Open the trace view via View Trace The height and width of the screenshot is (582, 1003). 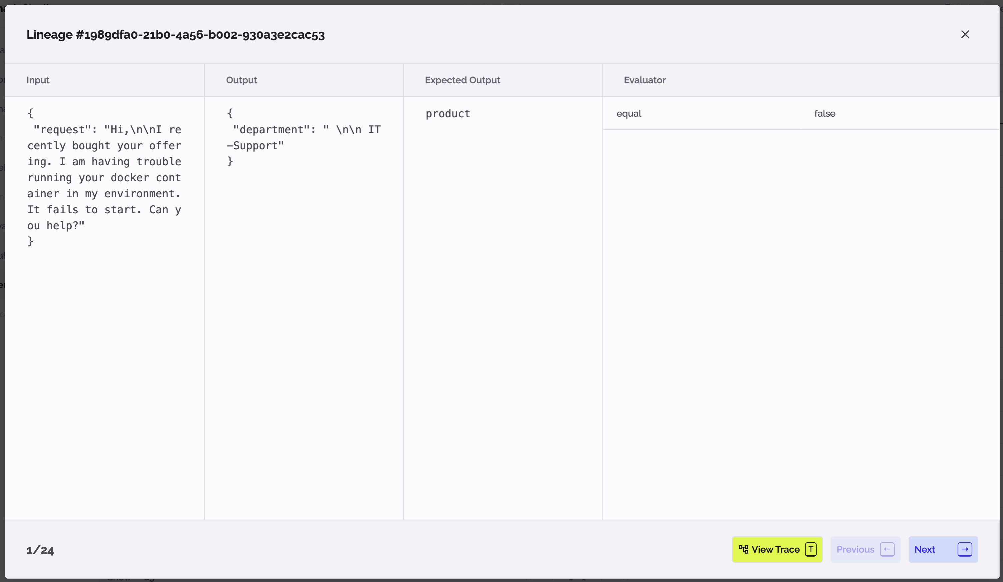tap(776, 549)
